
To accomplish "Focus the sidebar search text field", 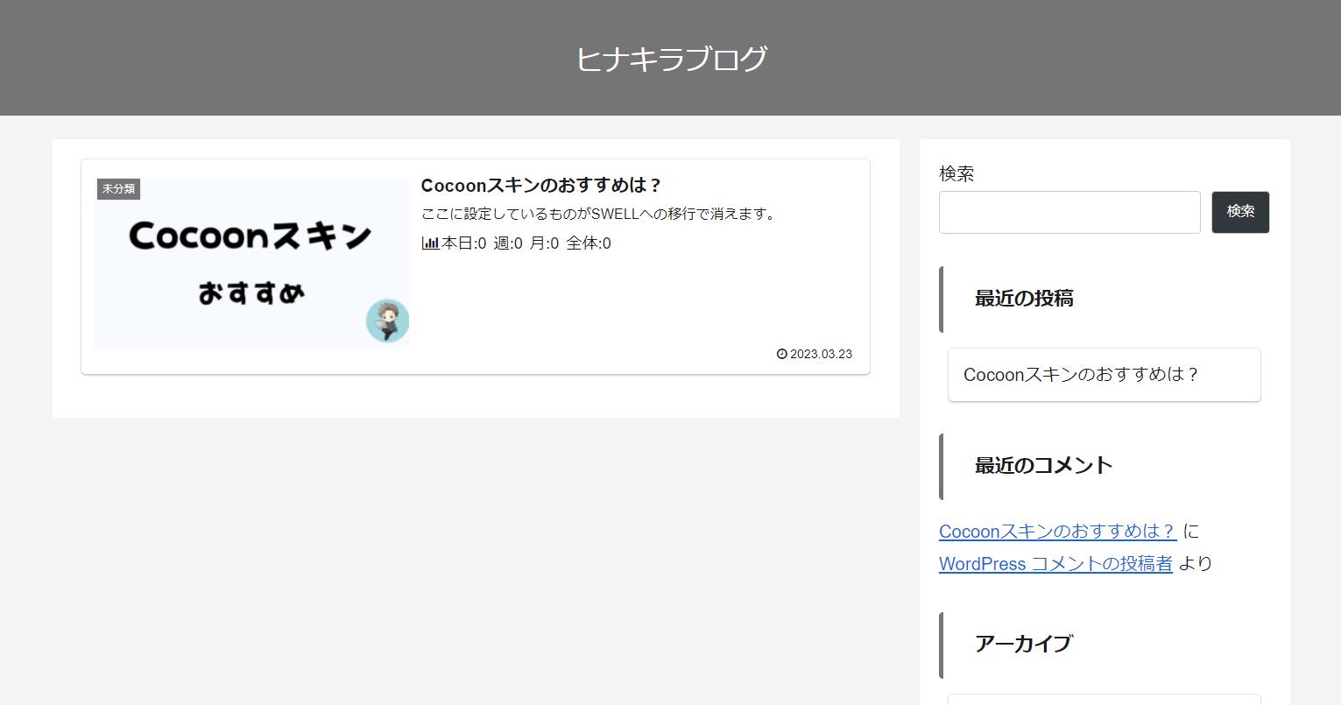I will tap(1069, 213).
